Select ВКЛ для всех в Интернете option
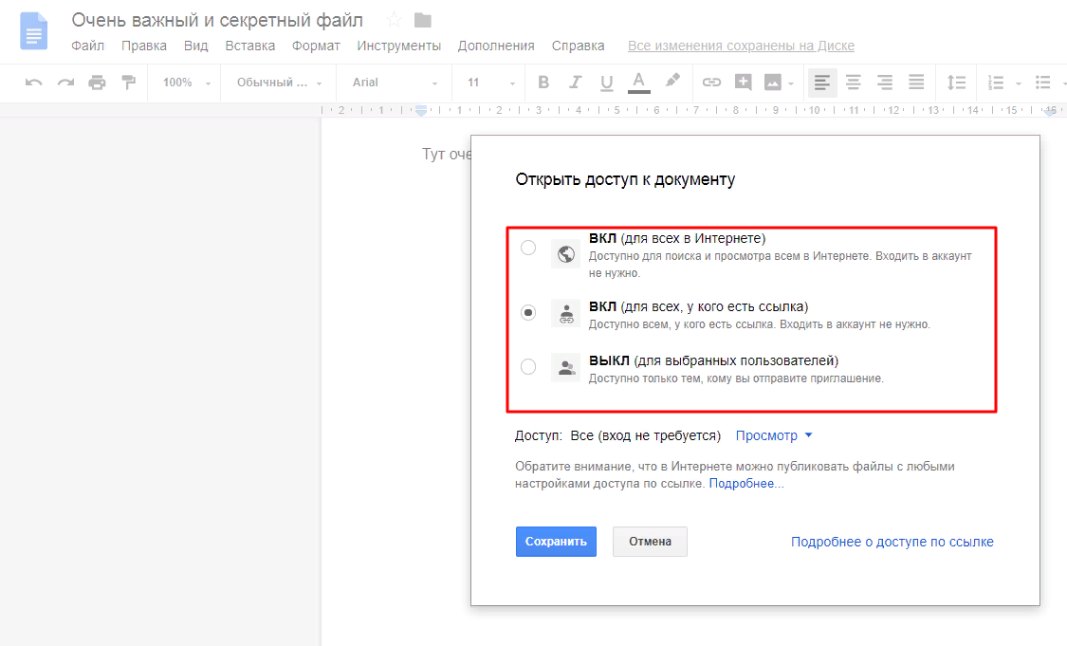 528,249
